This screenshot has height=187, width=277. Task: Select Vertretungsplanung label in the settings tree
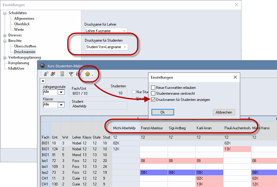pos(24,57)
